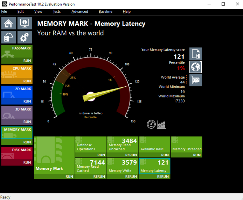This screenshot has width=243, height=200.
Task: Open the cloud baseline database icon
Action: pos(8,37)
